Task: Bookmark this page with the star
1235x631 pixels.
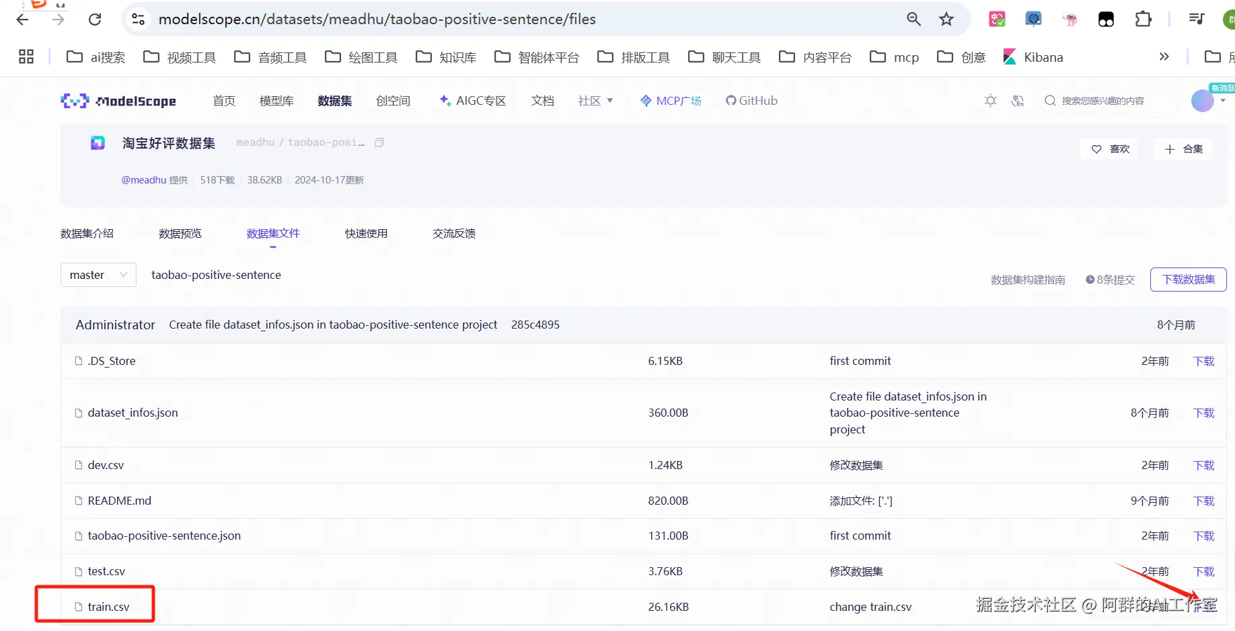Action: pos(946,19)
